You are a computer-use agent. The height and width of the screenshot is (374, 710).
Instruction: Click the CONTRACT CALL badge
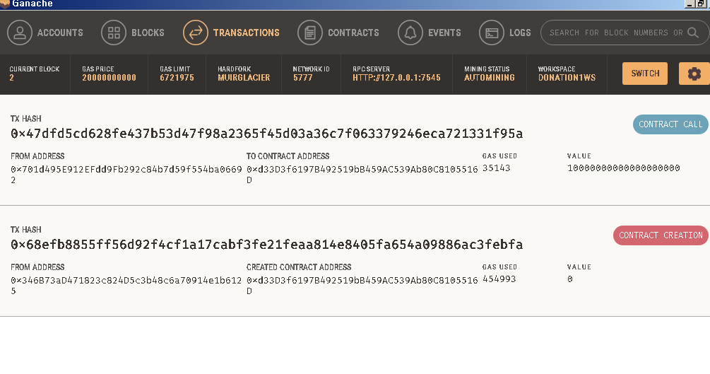pyautogui.click(x=670, y=124)
